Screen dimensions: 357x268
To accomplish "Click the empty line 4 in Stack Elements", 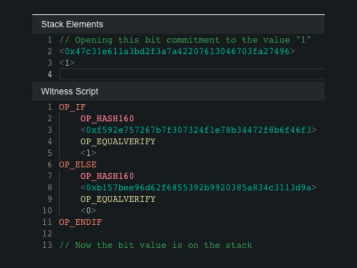I will pyautogui.click(x=192, y=74).
